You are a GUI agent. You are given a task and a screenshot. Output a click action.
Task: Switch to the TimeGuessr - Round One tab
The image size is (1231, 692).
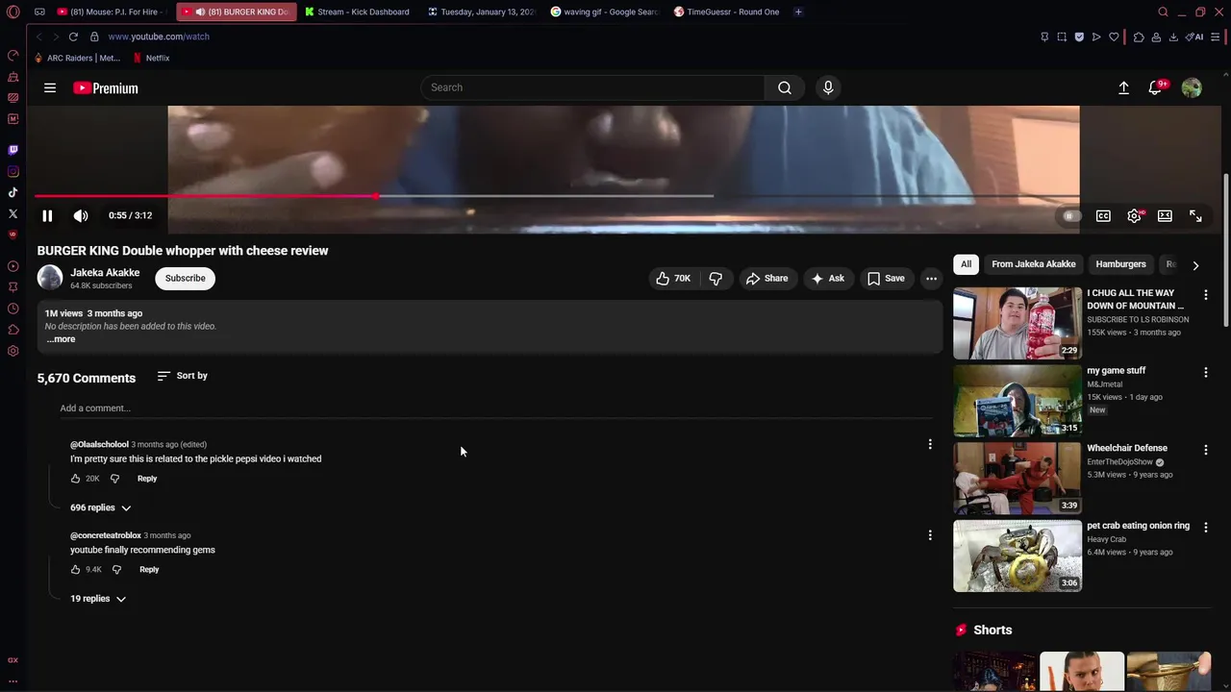(727, 12)
